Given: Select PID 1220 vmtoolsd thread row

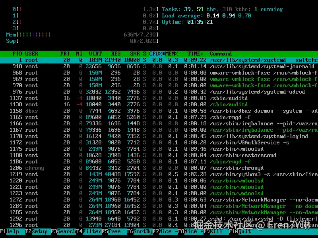Looking at the screenshot, I should (x=159, y=180).
